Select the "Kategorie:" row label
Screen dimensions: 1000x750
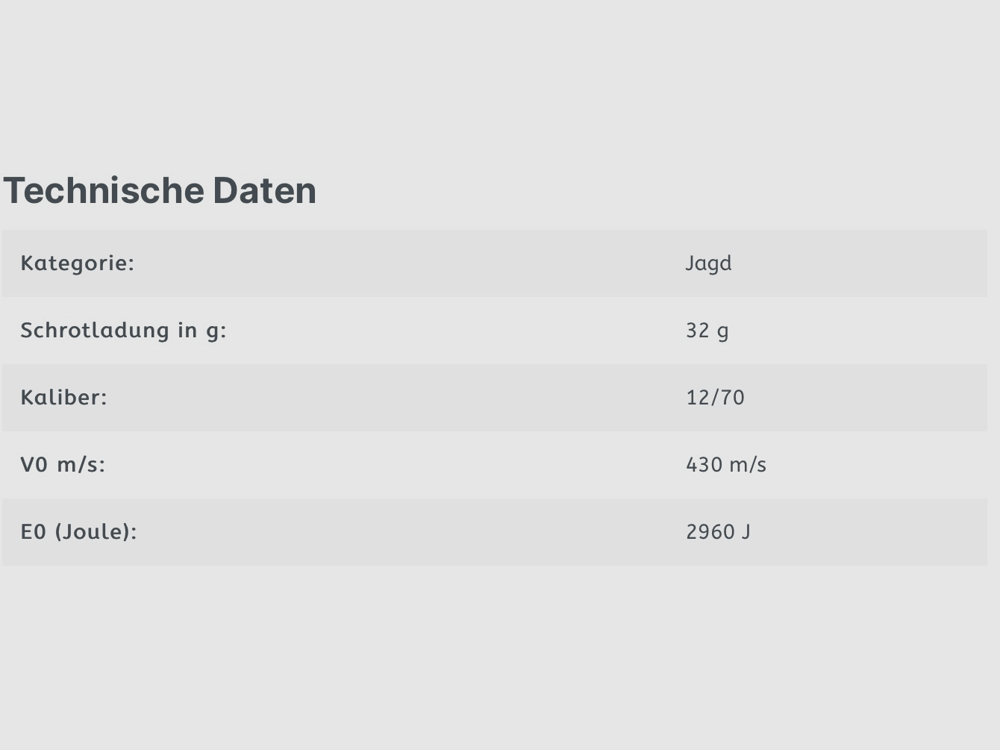pyautogui.click(x=77, y=263)
